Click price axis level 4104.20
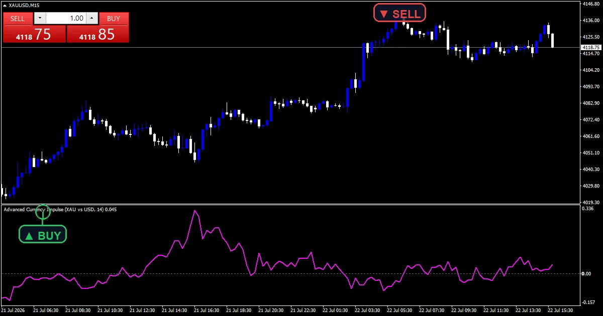The image size is (603, 316). 590,70
